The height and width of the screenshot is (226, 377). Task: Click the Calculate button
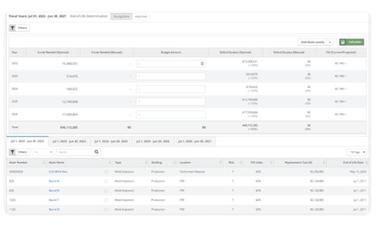pyautogui.click(x=352, y=42)
